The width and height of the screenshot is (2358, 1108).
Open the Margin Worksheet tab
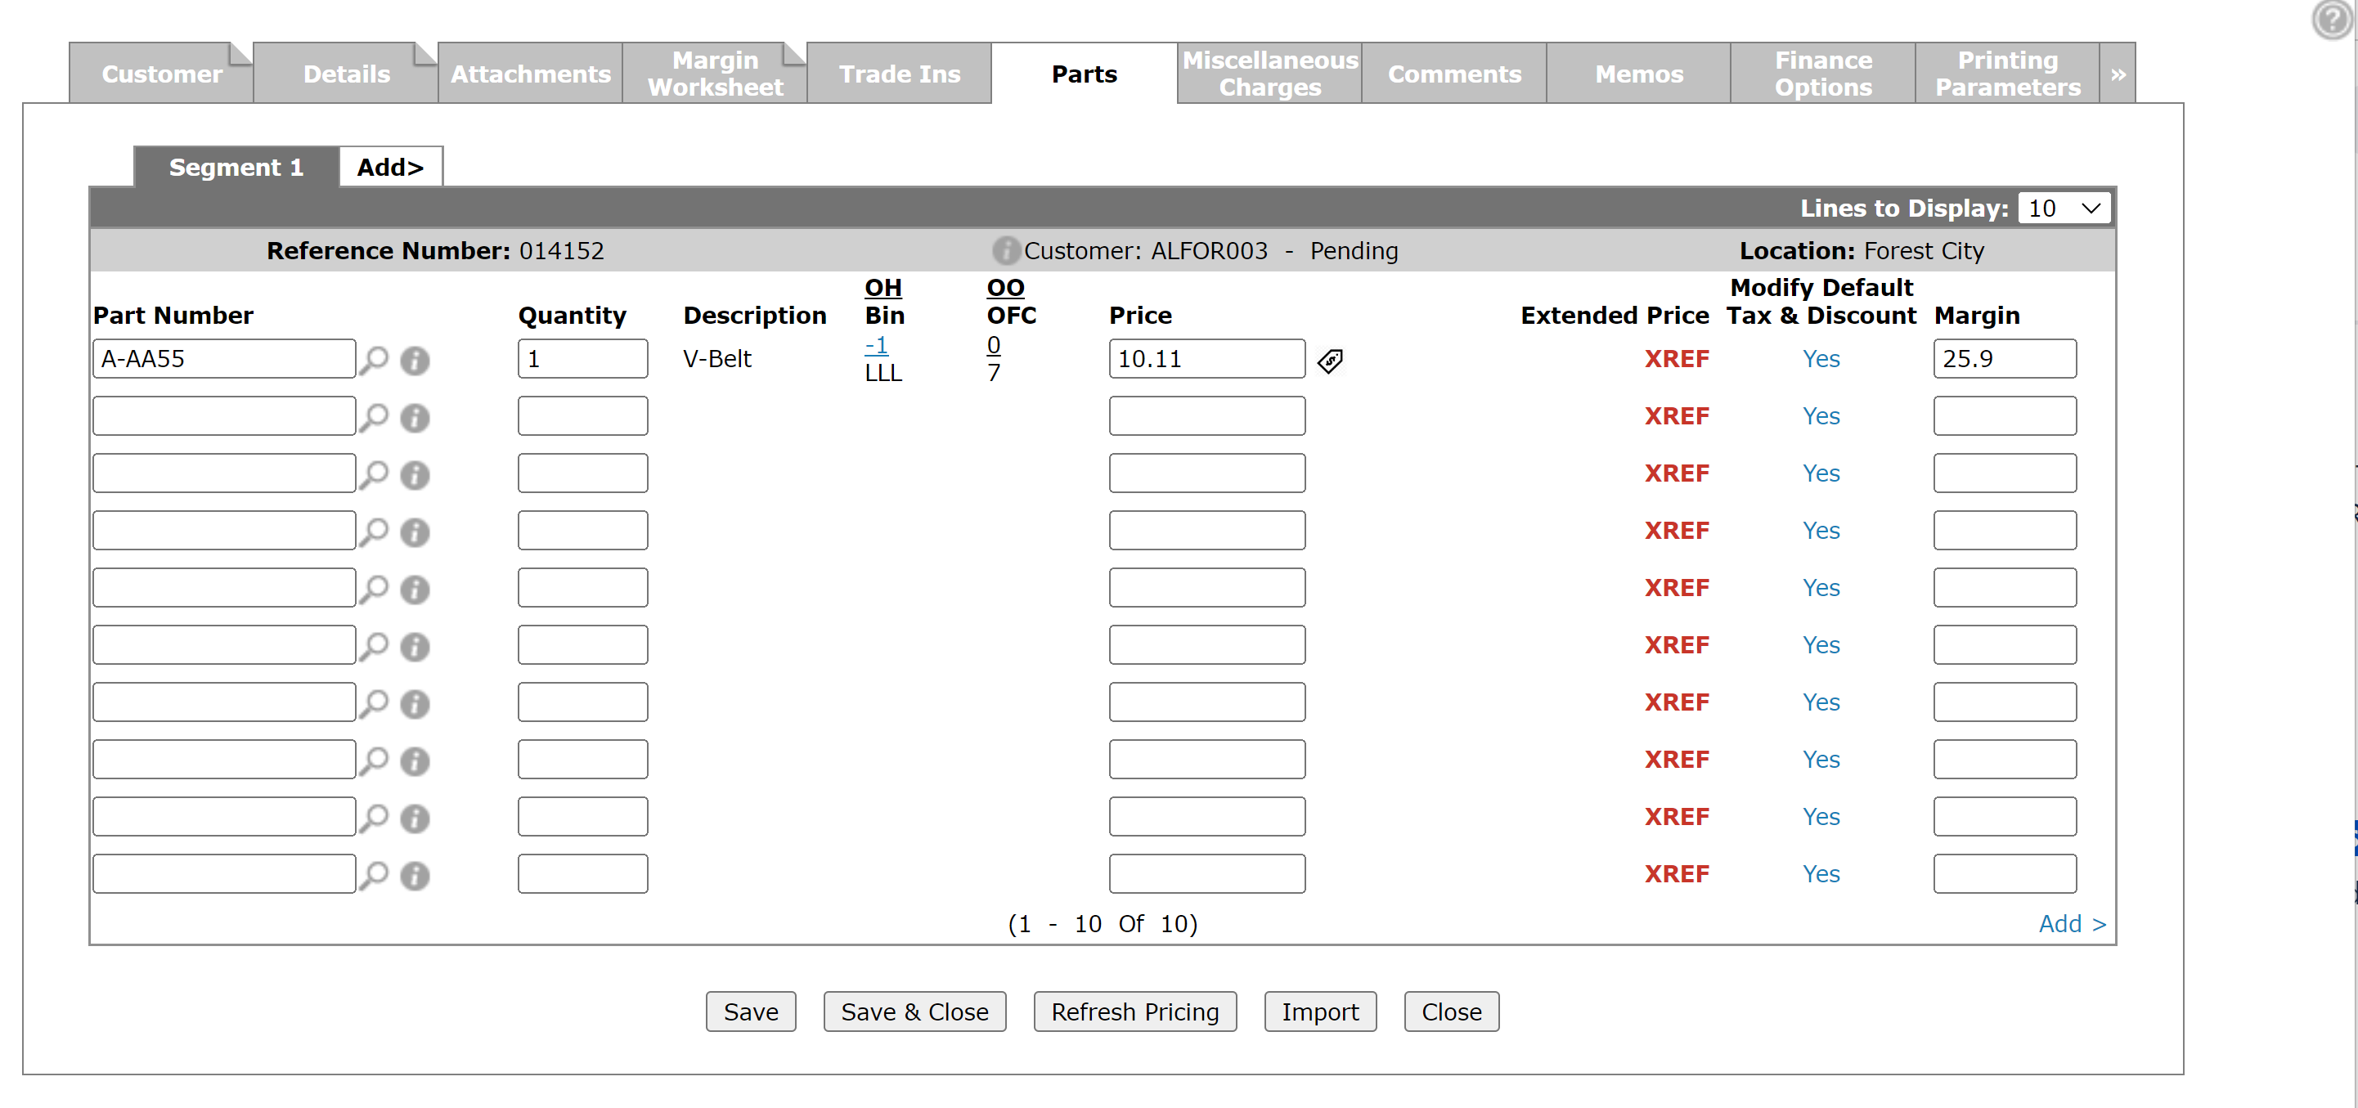coord(715,74)
